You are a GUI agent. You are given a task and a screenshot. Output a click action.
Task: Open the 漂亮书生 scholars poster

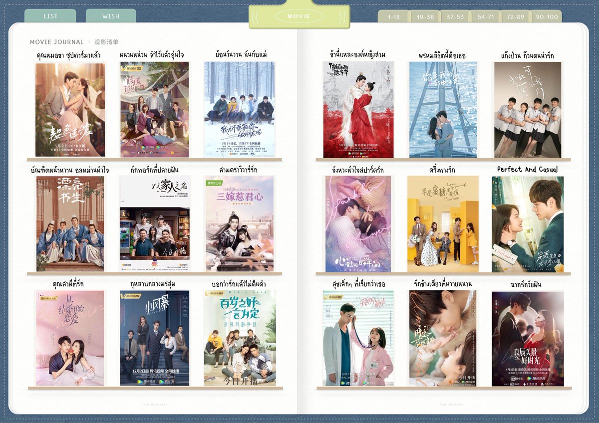click(70, 223)
